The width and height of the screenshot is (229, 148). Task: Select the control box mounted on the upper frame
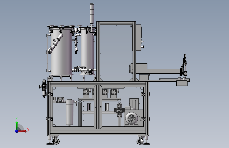coord(138,38)
